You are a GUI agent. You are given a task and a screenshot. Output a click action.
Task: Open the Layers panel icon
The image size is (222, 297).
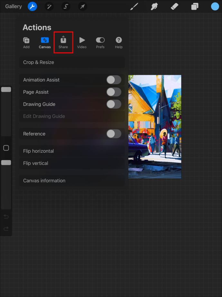point(195,7)
